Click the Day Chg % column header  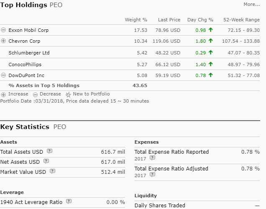pos(200,20)
